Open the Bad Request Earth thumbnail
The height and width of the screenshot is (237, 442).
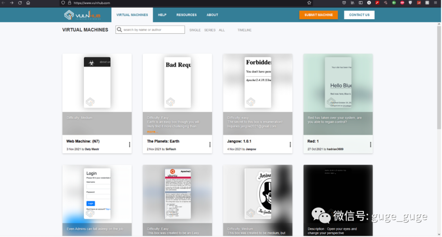177,82
